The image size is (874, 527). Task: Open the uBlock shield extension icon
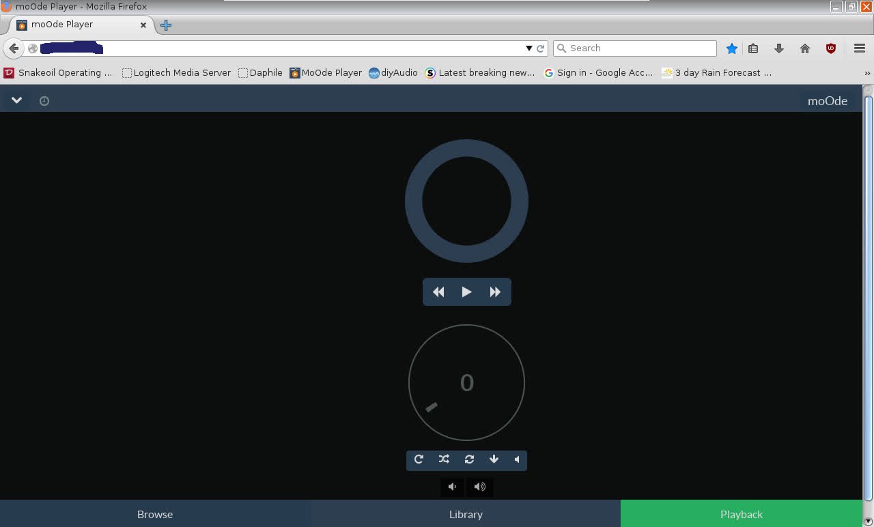click(831, 48)
